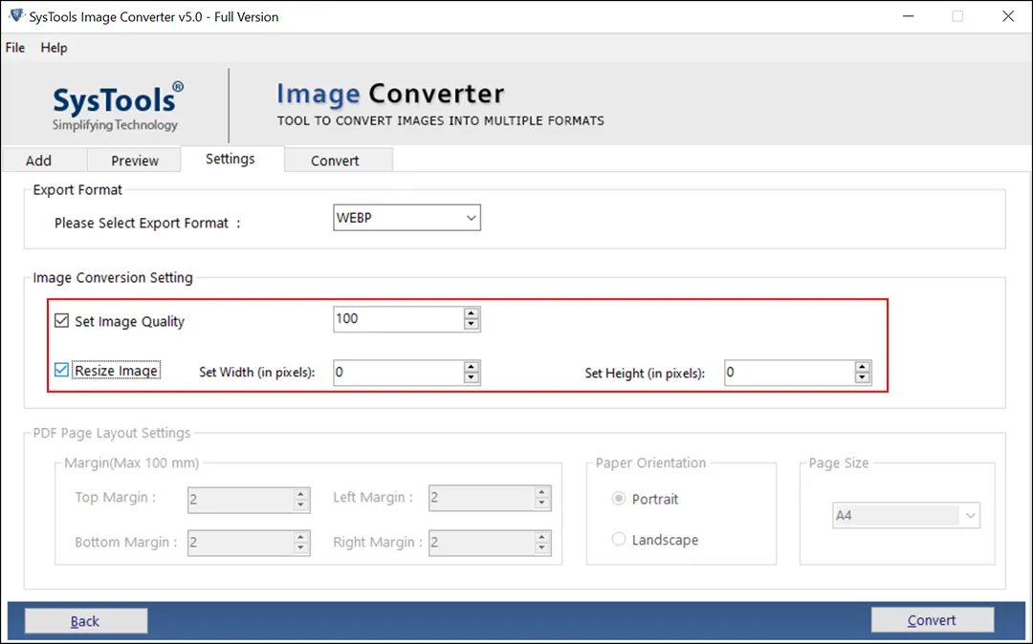This screenshot has height=644, width=1033.
Task: Open the File menu
Action: tap(15, 48)
